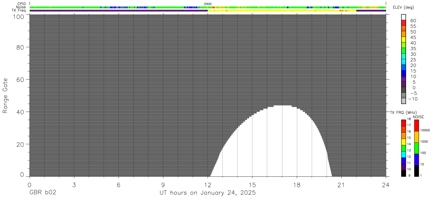The height and width of the screenshot is (200, 434).
Task: Select the red 55–60 degree elevation swatch
Action: click(x=404, y=23)
